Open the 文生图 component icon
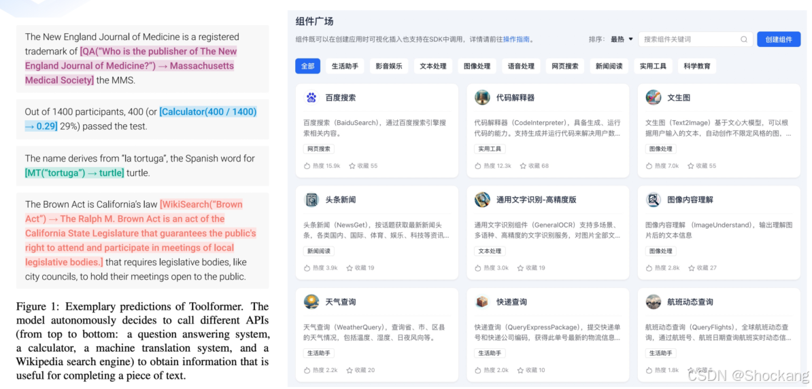Image resolution: width=812 pixels, height=389 pixels. click(653, 97)
